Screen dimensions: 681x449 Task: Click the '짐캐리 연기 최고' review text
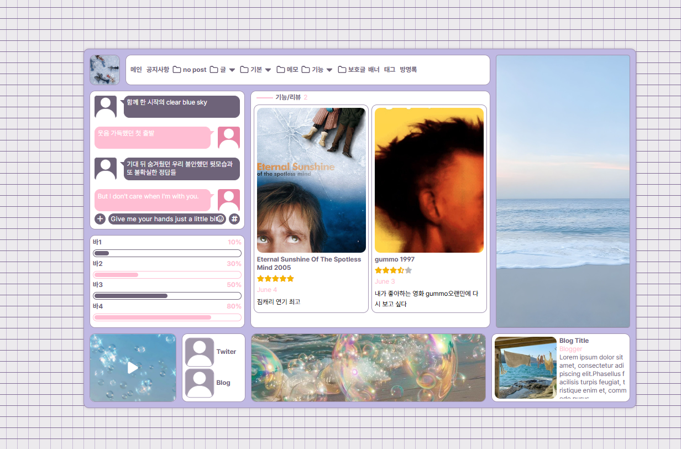click(279, 302)
